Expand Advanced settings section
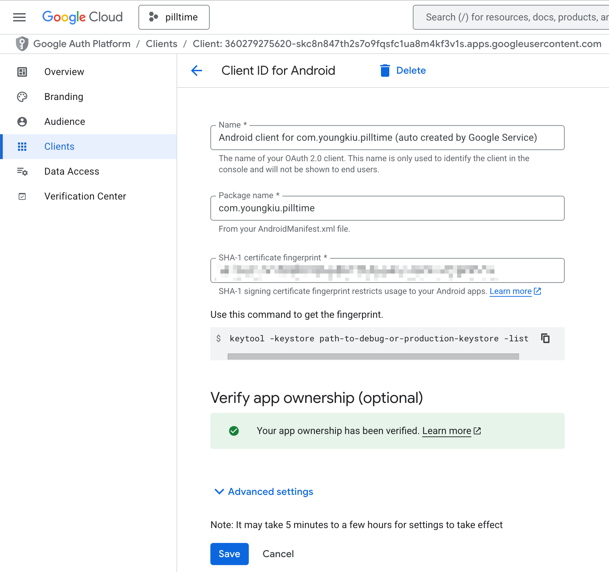 pos(264,492)
